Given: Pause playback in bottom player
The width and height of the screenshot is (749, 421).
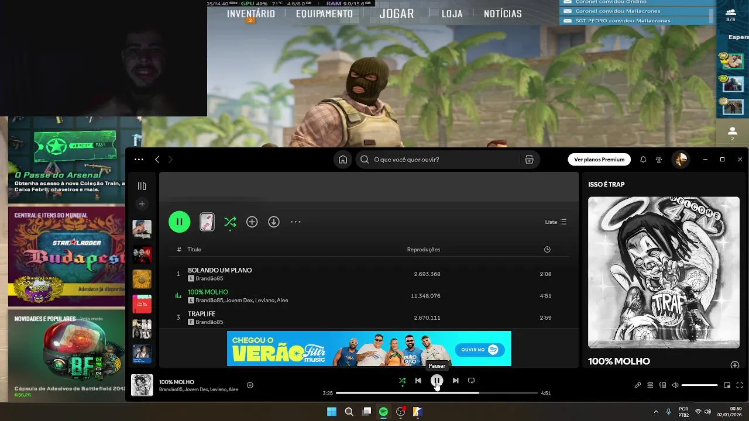Looking at the screenshot, I should (x=437, y=381).
